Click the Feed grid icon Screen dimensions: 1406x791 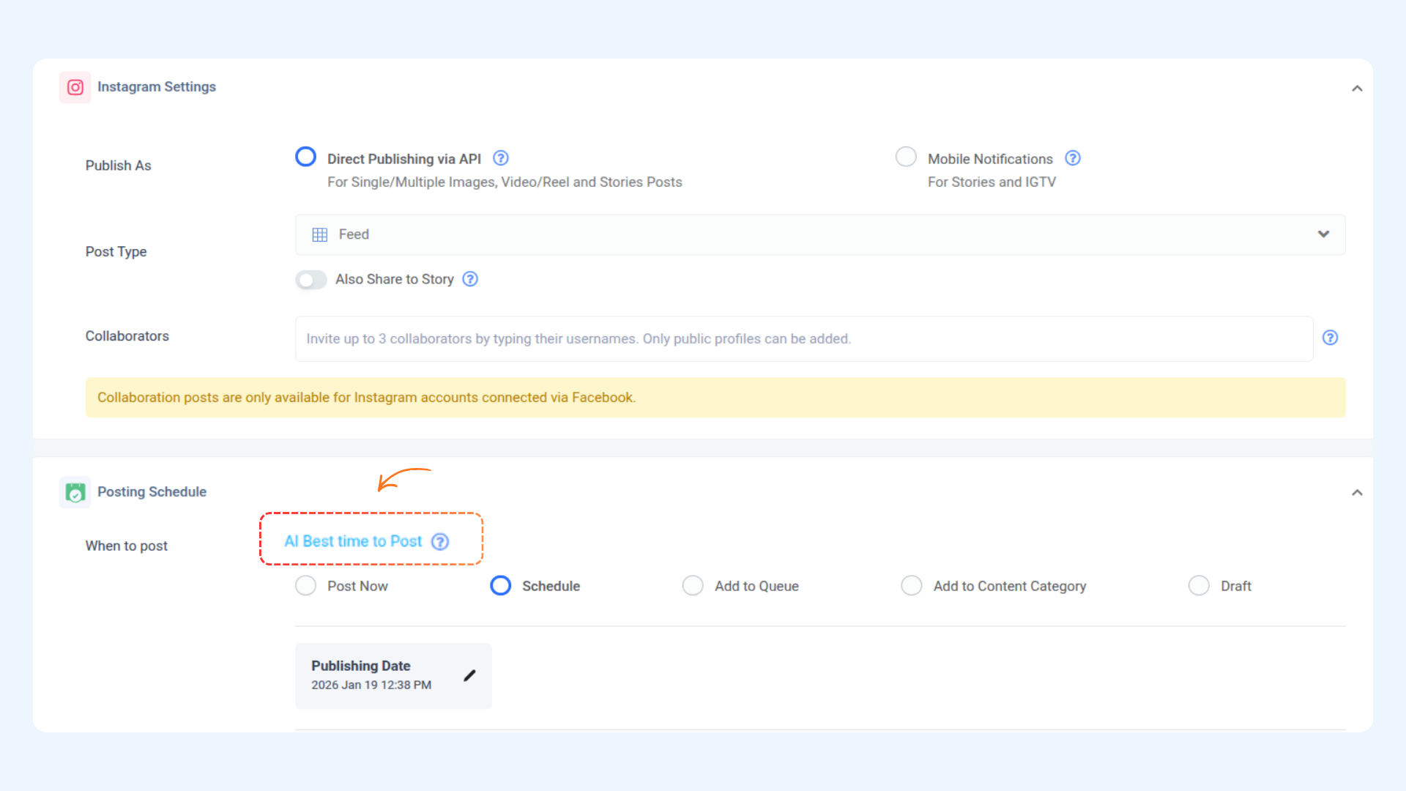pyautogui.click(x=320, y=234)
